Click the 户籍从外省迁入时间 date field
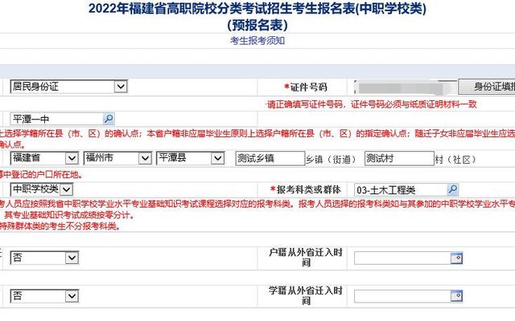 402,258
